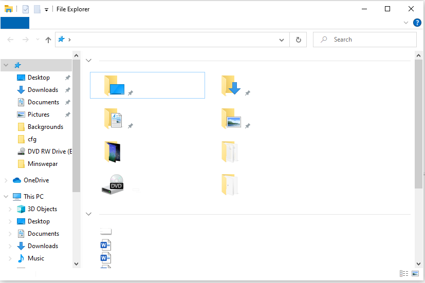Open the Desktop pinned folder tile
Viewport: 425px width, 283px height.
coord(147,85)
